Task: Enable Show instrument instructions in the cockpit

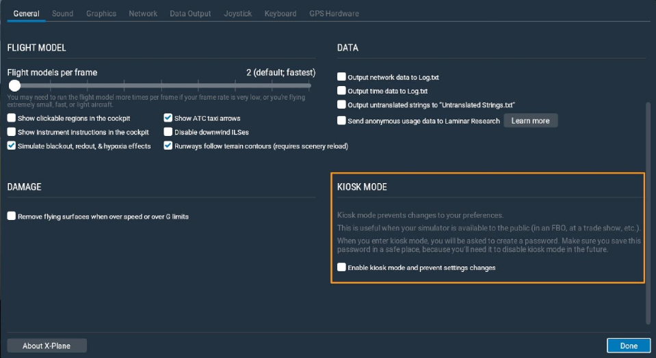Action: tap(12, 132)
